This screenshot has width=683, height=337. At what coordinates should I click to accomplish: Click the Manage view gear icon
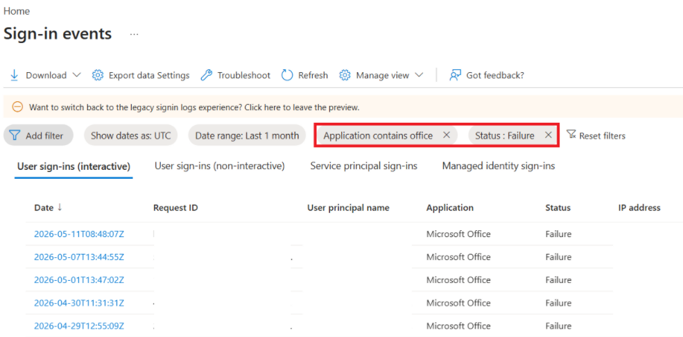[345, 76]
